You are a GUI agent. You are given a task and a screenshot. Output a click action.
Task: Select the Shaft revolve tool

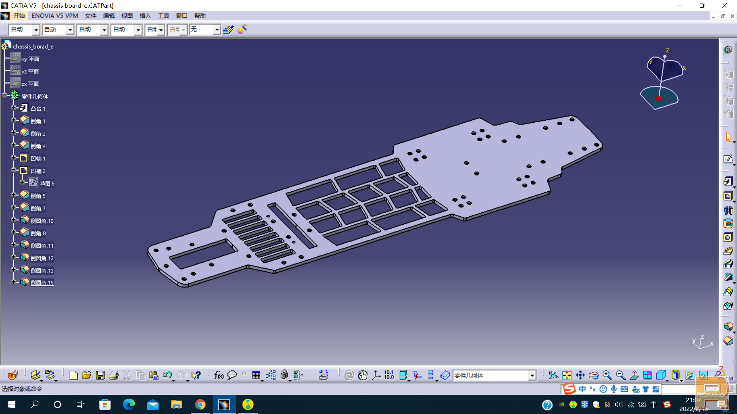728,210
